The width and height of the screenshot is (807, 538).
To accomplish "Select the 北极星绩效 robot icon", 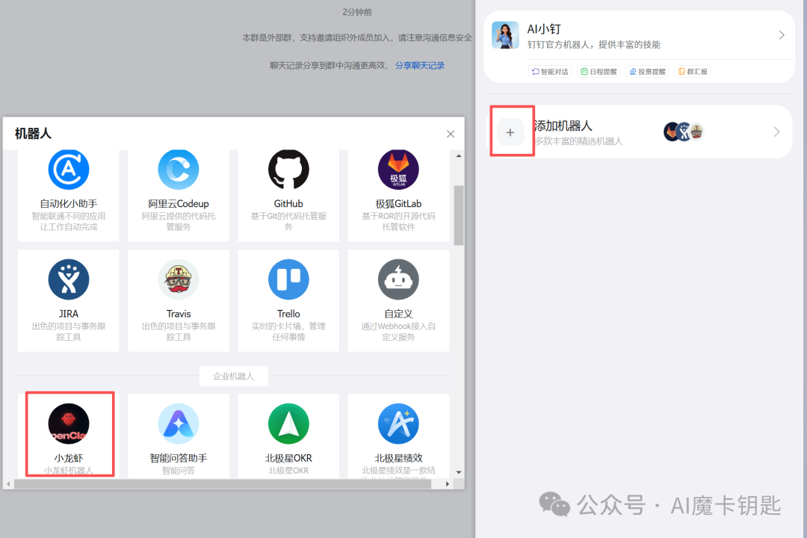I will pyautogui.click(x=398, y=424).
